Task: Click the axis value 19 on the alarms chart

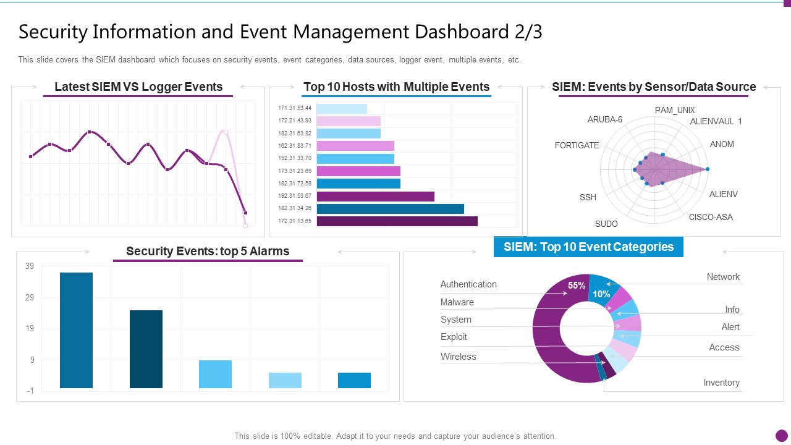Action: click(30, 329)
